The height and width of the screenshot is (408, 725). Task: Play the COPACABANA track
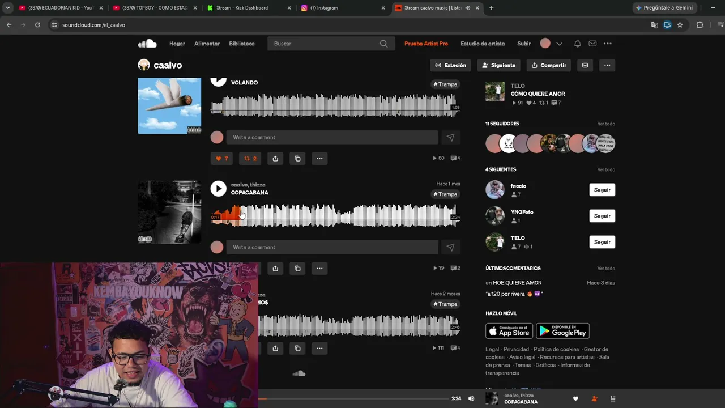(x=218, y=189)
